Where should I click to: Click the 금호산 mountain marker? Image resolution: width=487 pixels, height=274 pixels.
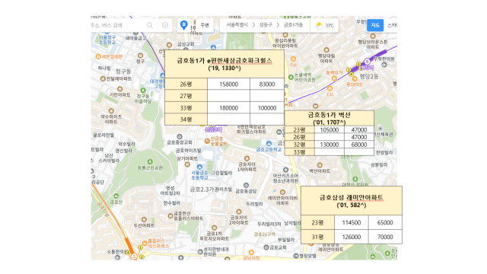coord(116,196)
